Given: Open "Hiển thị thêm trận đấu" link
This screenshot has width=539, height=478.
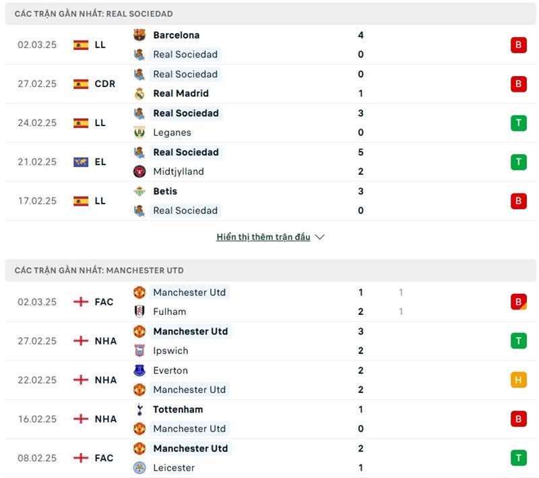Looking at the screenshot, I should click(263, 237).
